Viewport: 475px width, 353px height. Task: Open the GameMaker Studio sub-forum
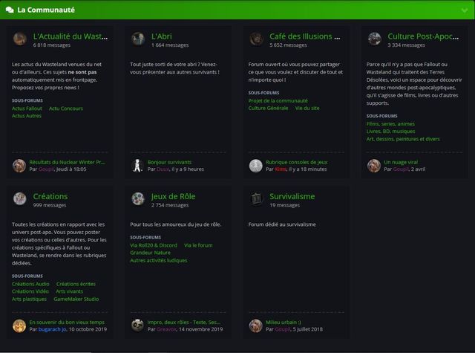76,299
